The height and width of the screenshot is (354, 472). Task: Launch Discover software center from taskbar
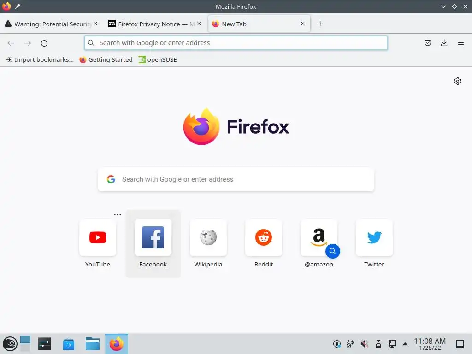69,344
